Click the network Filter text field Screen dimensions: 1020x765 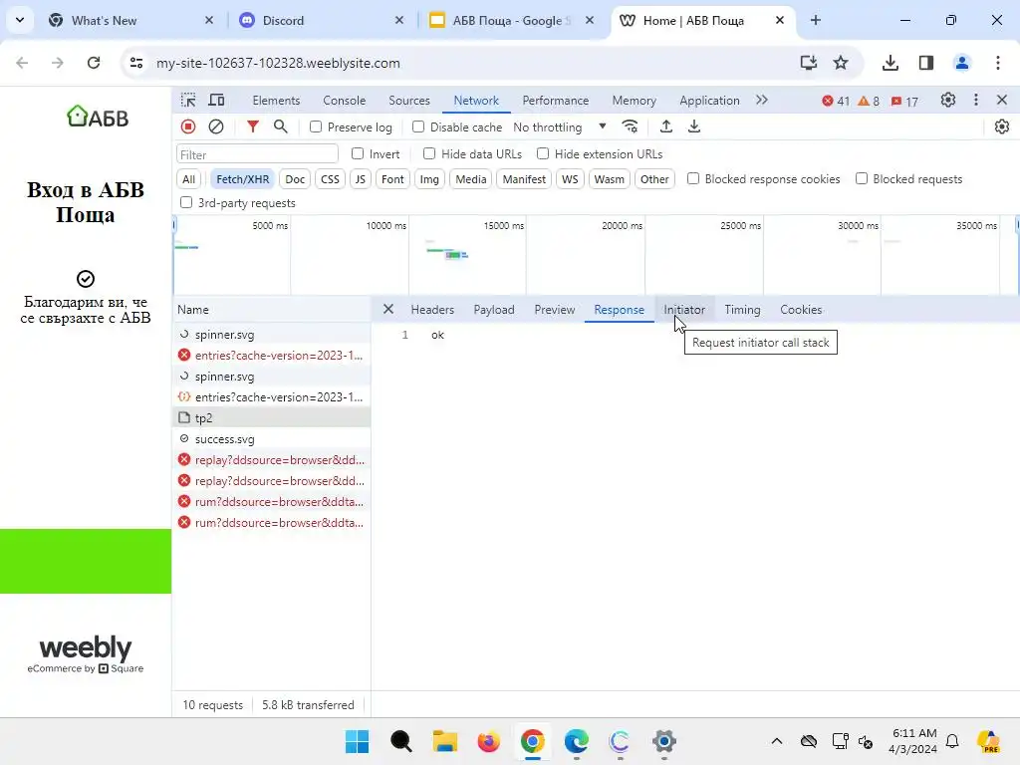point(257,154)
